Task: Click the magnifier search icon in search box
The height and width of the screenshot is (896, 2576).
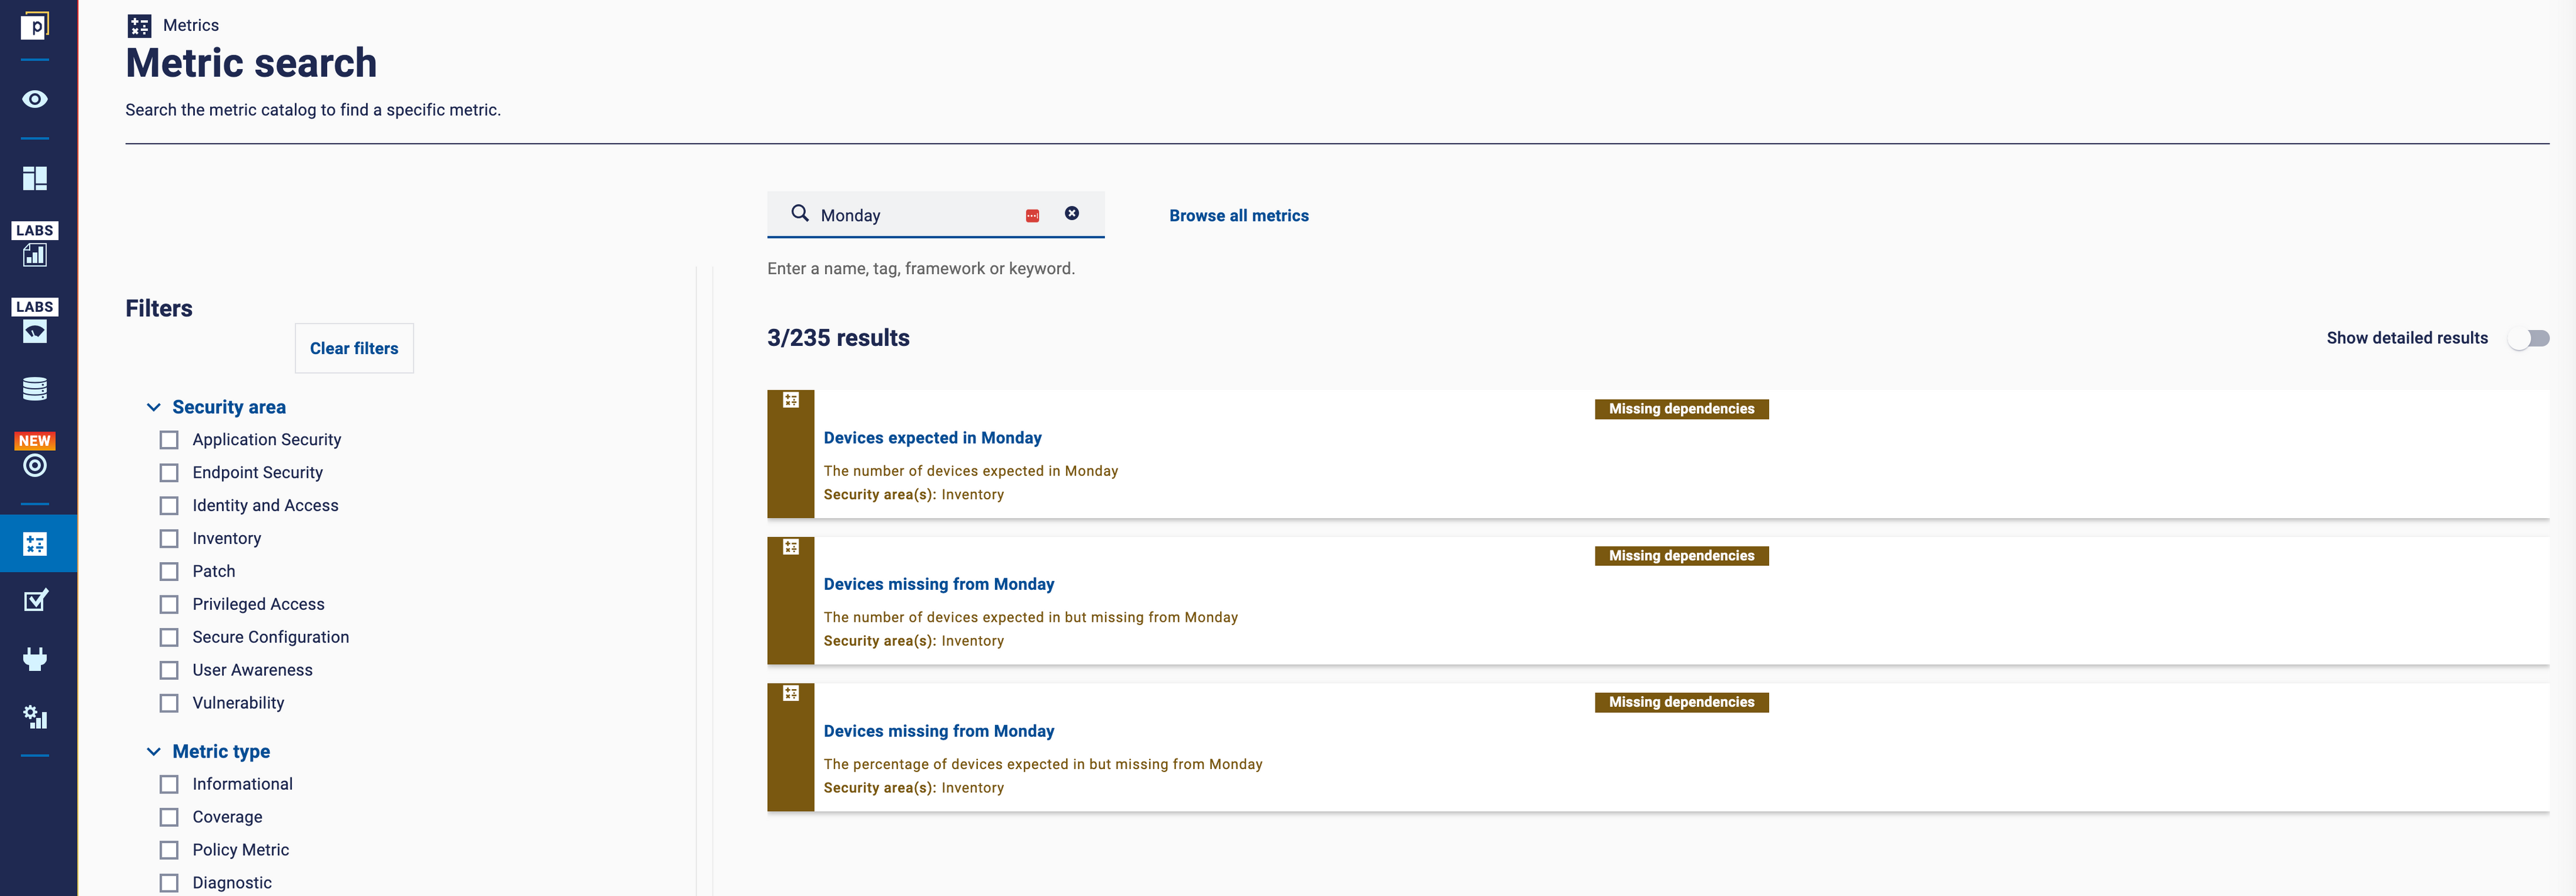Action: (800, 213)
